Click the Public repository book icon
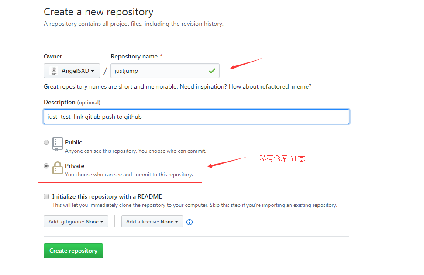 (57, 144)
